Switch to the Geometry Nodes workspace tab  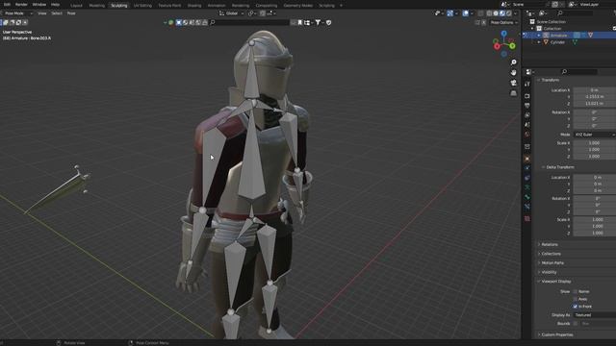298,6
